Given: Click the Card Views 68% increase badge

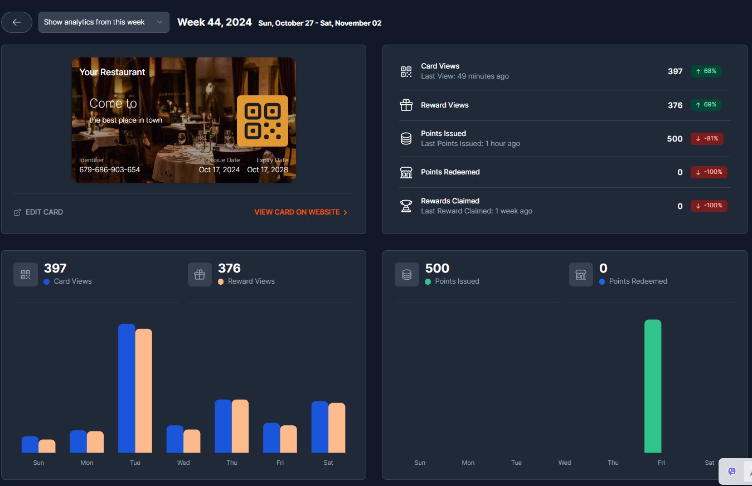Looking at the screenshot, I should [x=706, y=71].
